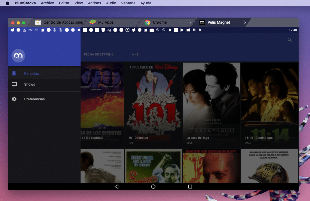This screenshot has width=310, height=201.
Task: Close the Pelis Magnet tab
Action: tap(245, 22)
